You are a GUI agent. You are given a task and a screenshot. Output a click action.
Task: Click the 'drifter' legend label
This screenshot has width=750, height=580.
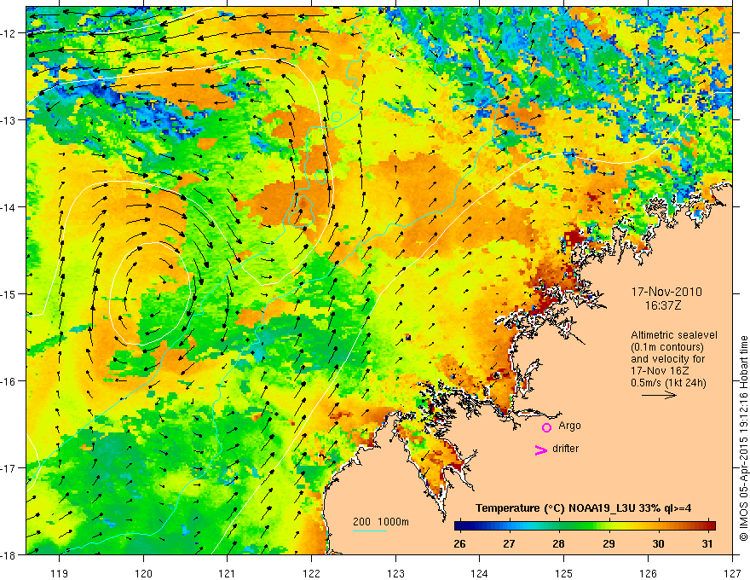tap(565, 449)
